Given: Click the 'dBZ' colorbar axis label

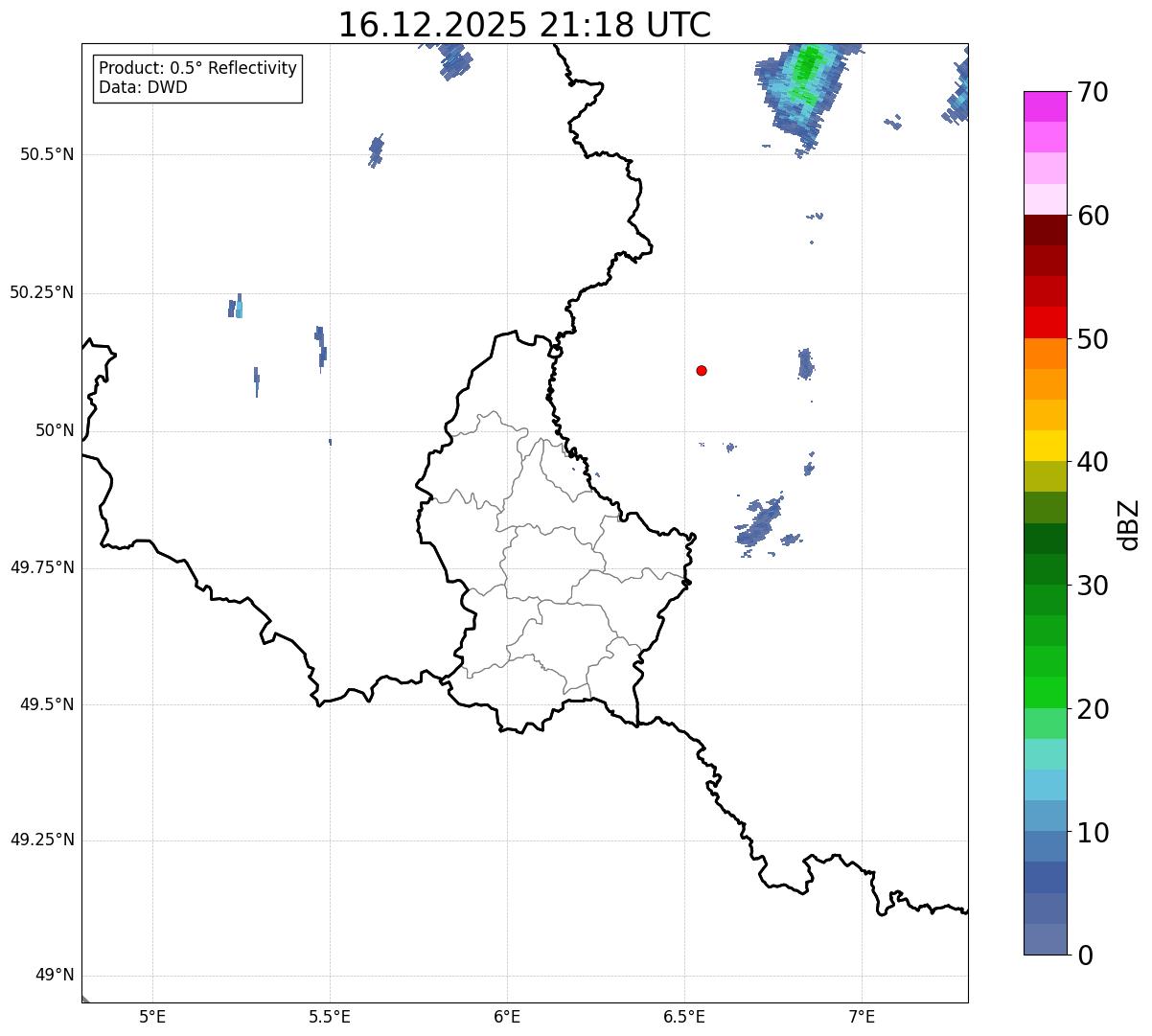Looking at the screenshot, I should coord(1129,524).
